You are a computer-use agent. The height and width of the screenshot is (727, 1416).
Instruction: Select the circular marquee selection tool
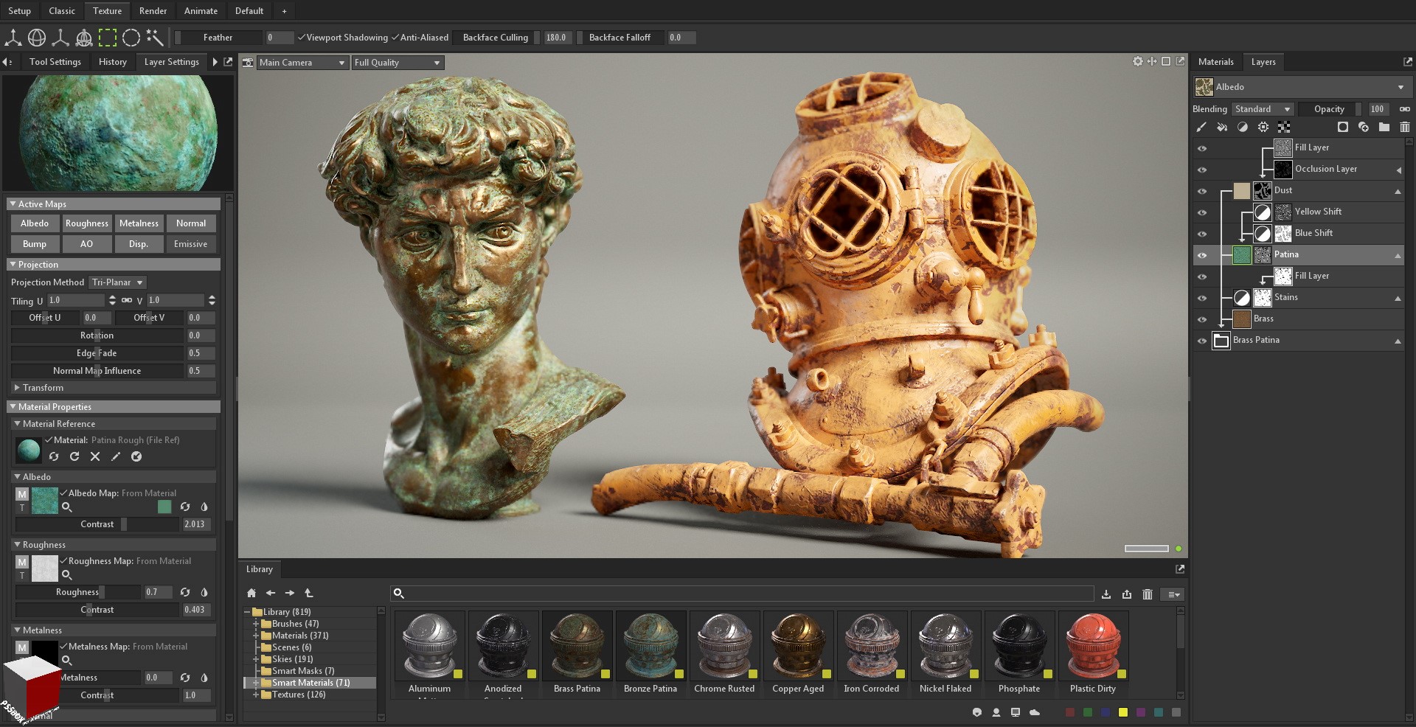[x=131, y=37]
